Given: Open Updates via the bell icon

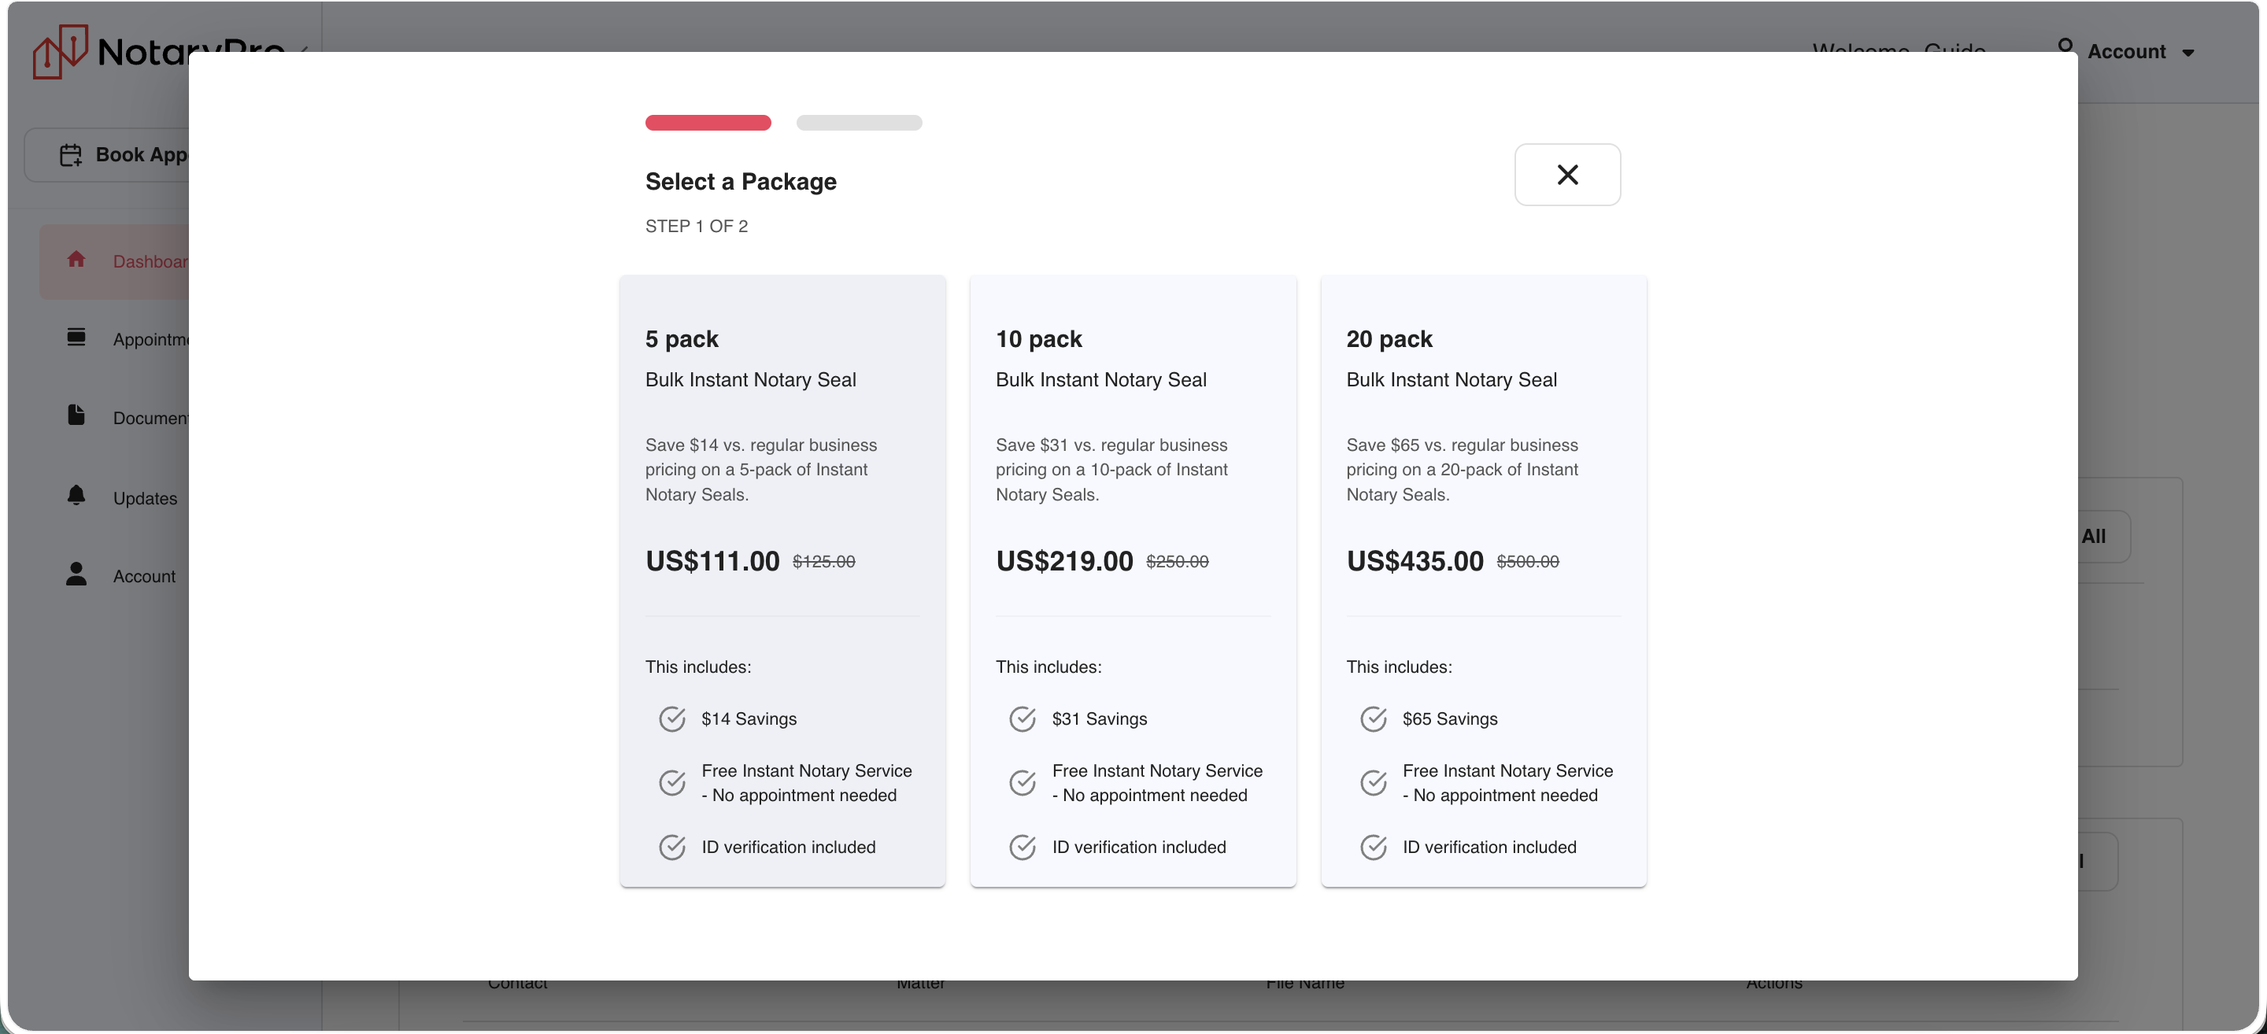Looking at the screenshot, I should tap(76, 494).
